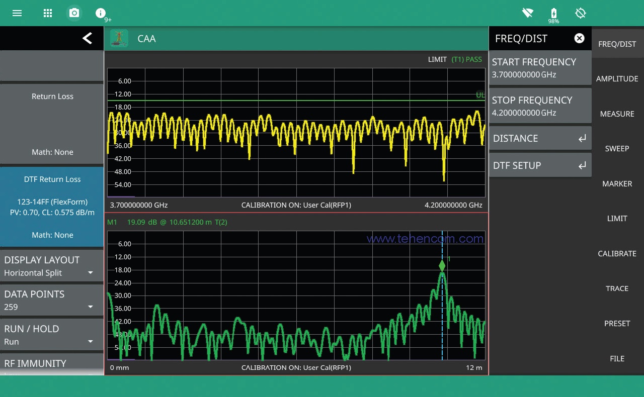Open the FREQ/DIST menu tab
The height and width of the screenshot is (397, 644).
pyautogui.click(x=617, y=44)
